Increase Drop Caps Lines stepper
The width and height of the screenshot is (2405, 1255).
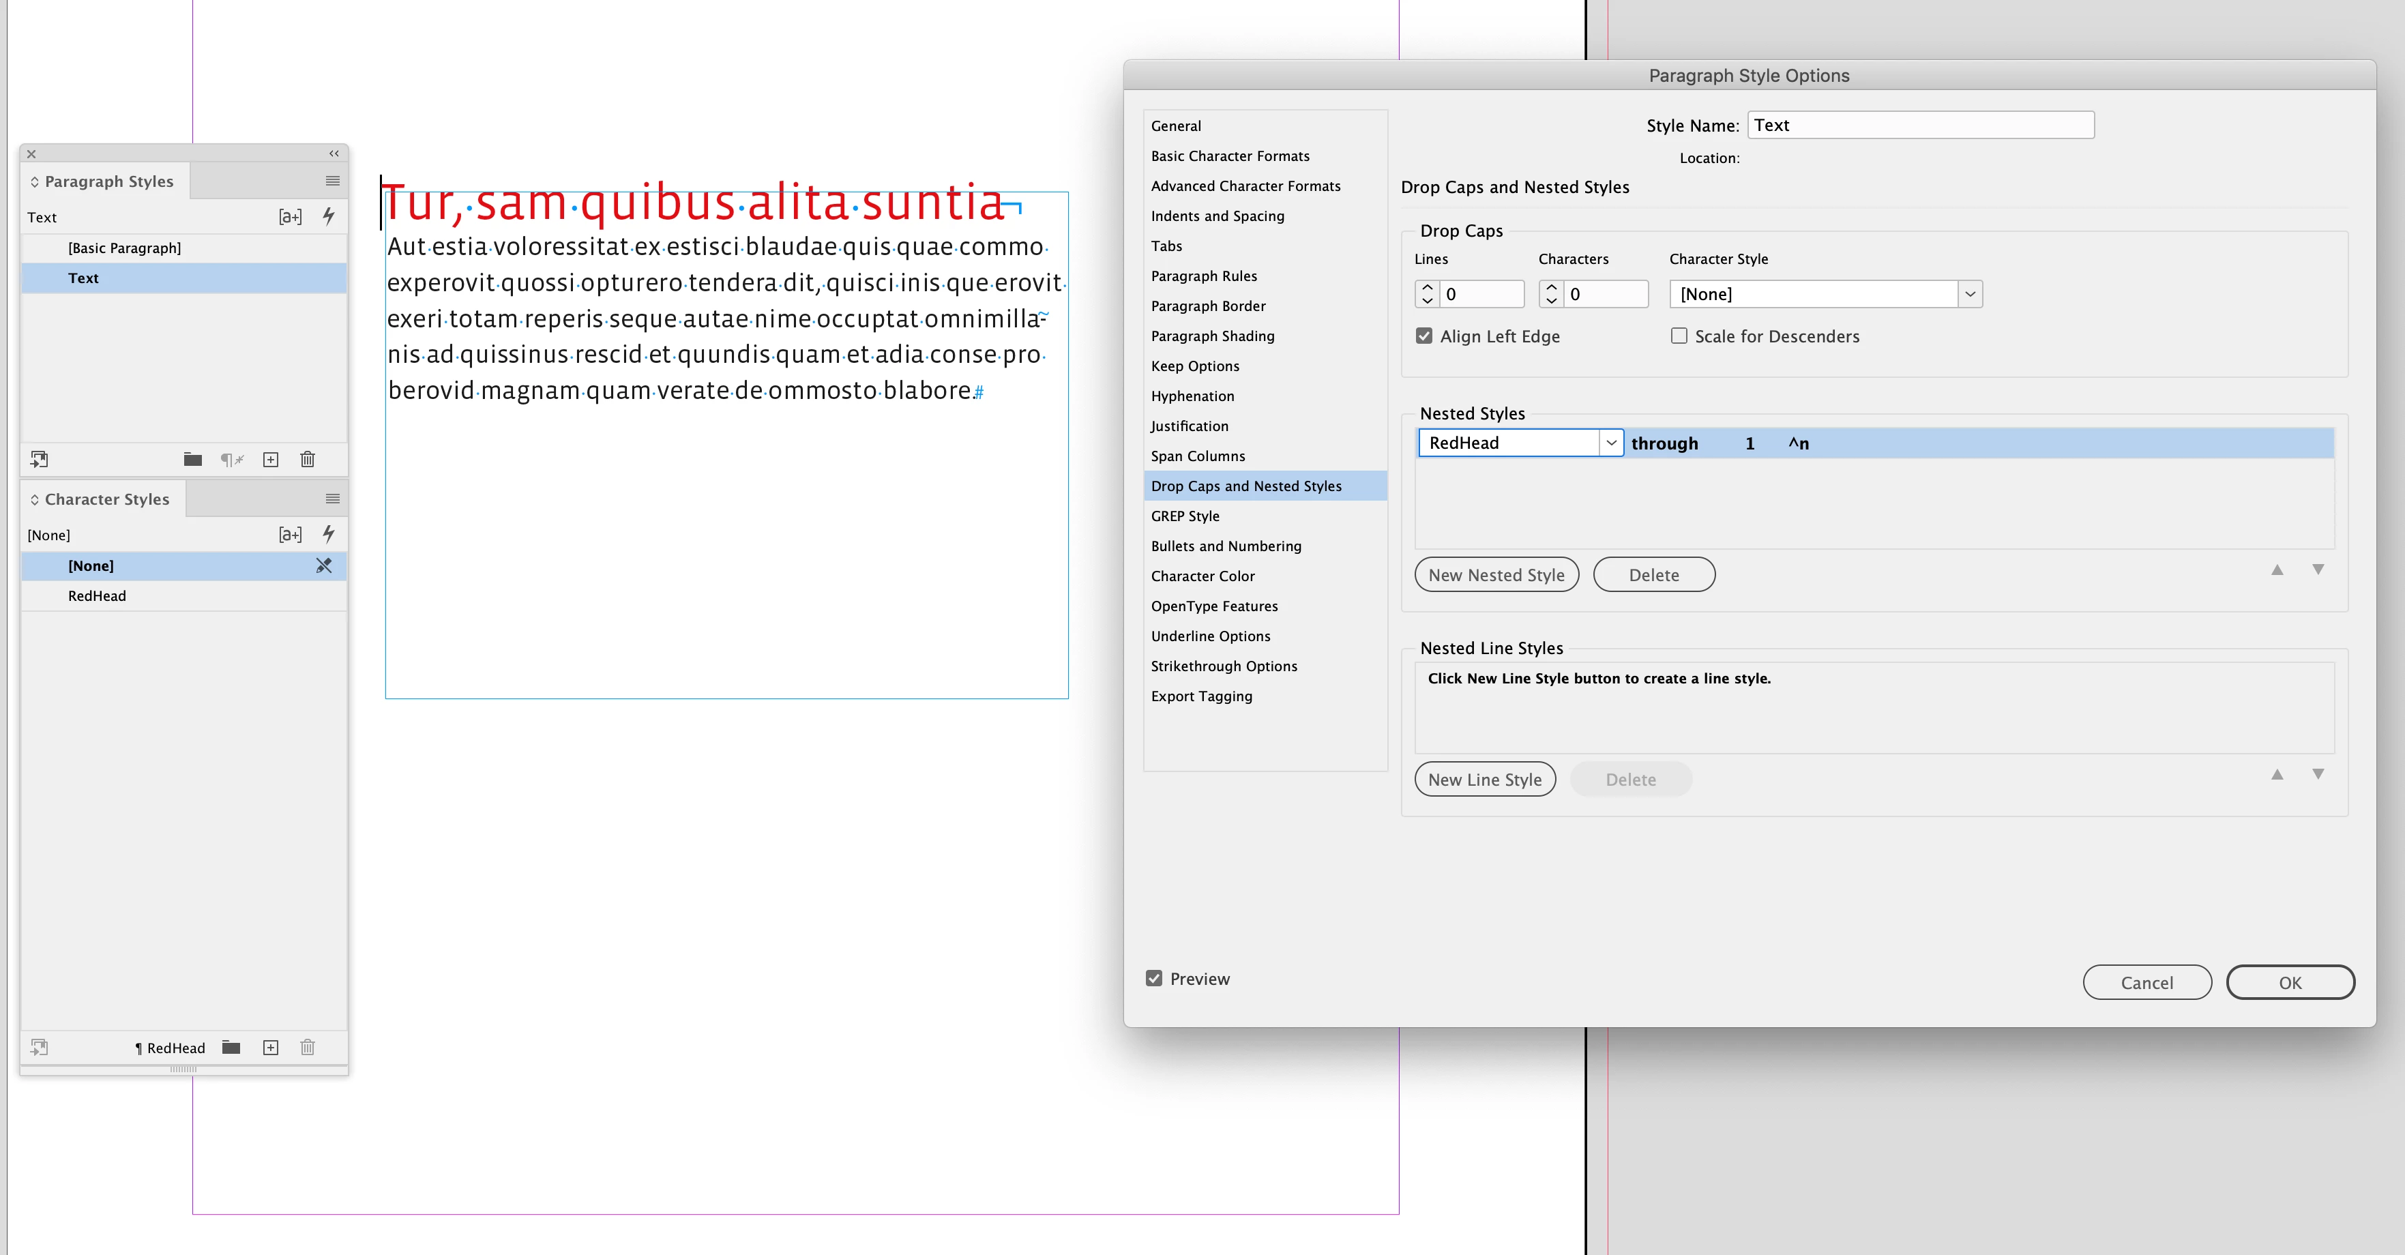tap(1427, 288)
